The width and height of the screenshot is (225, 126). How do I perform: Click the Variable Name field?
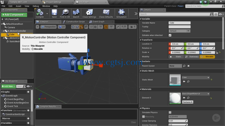(x=179, y=23)
